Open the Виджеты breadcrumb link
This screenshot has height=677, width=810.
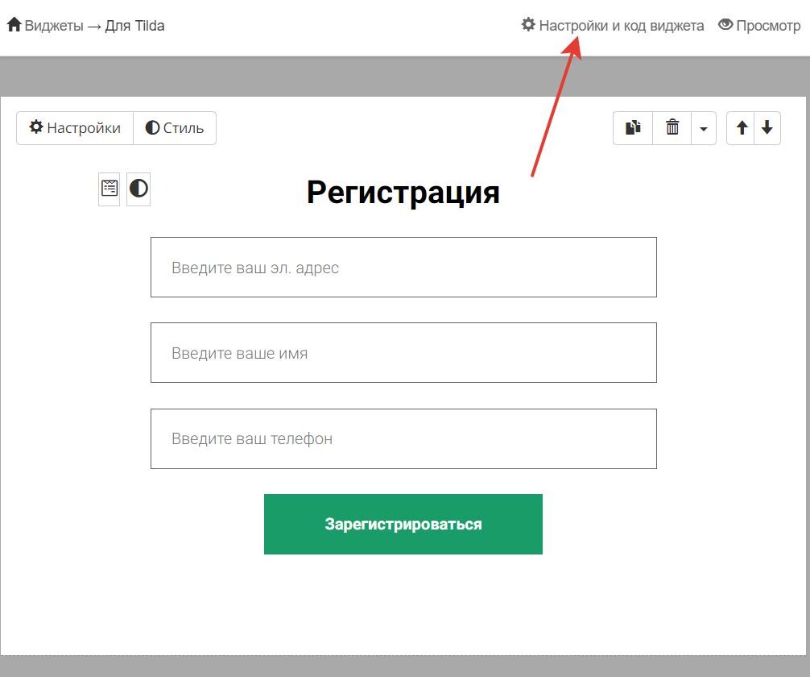[x=54, y=25]
